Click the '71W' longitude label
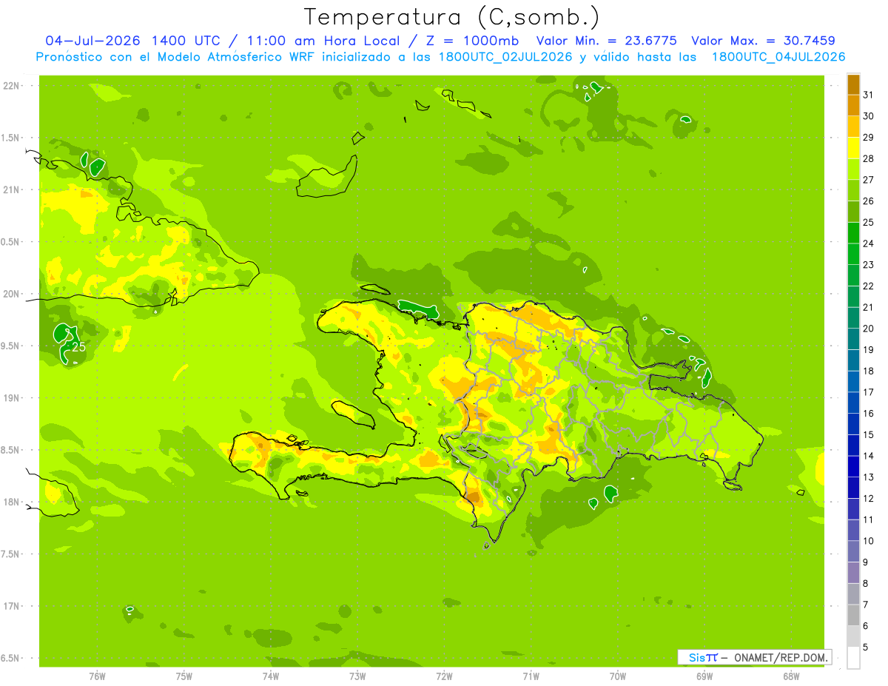Viewport: 888px width, 686px height. coord(531,676)
